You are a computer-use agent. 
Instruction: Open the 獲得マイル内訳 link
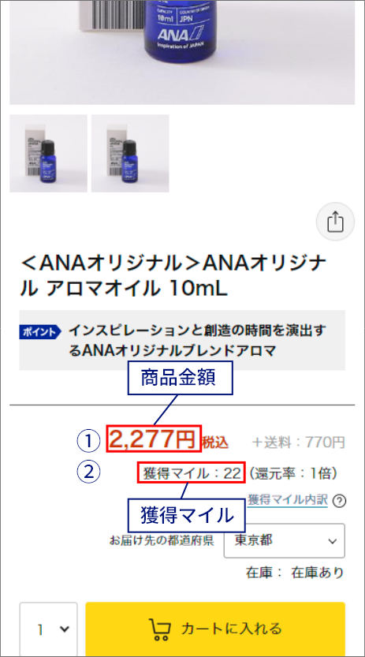point(287,499)
